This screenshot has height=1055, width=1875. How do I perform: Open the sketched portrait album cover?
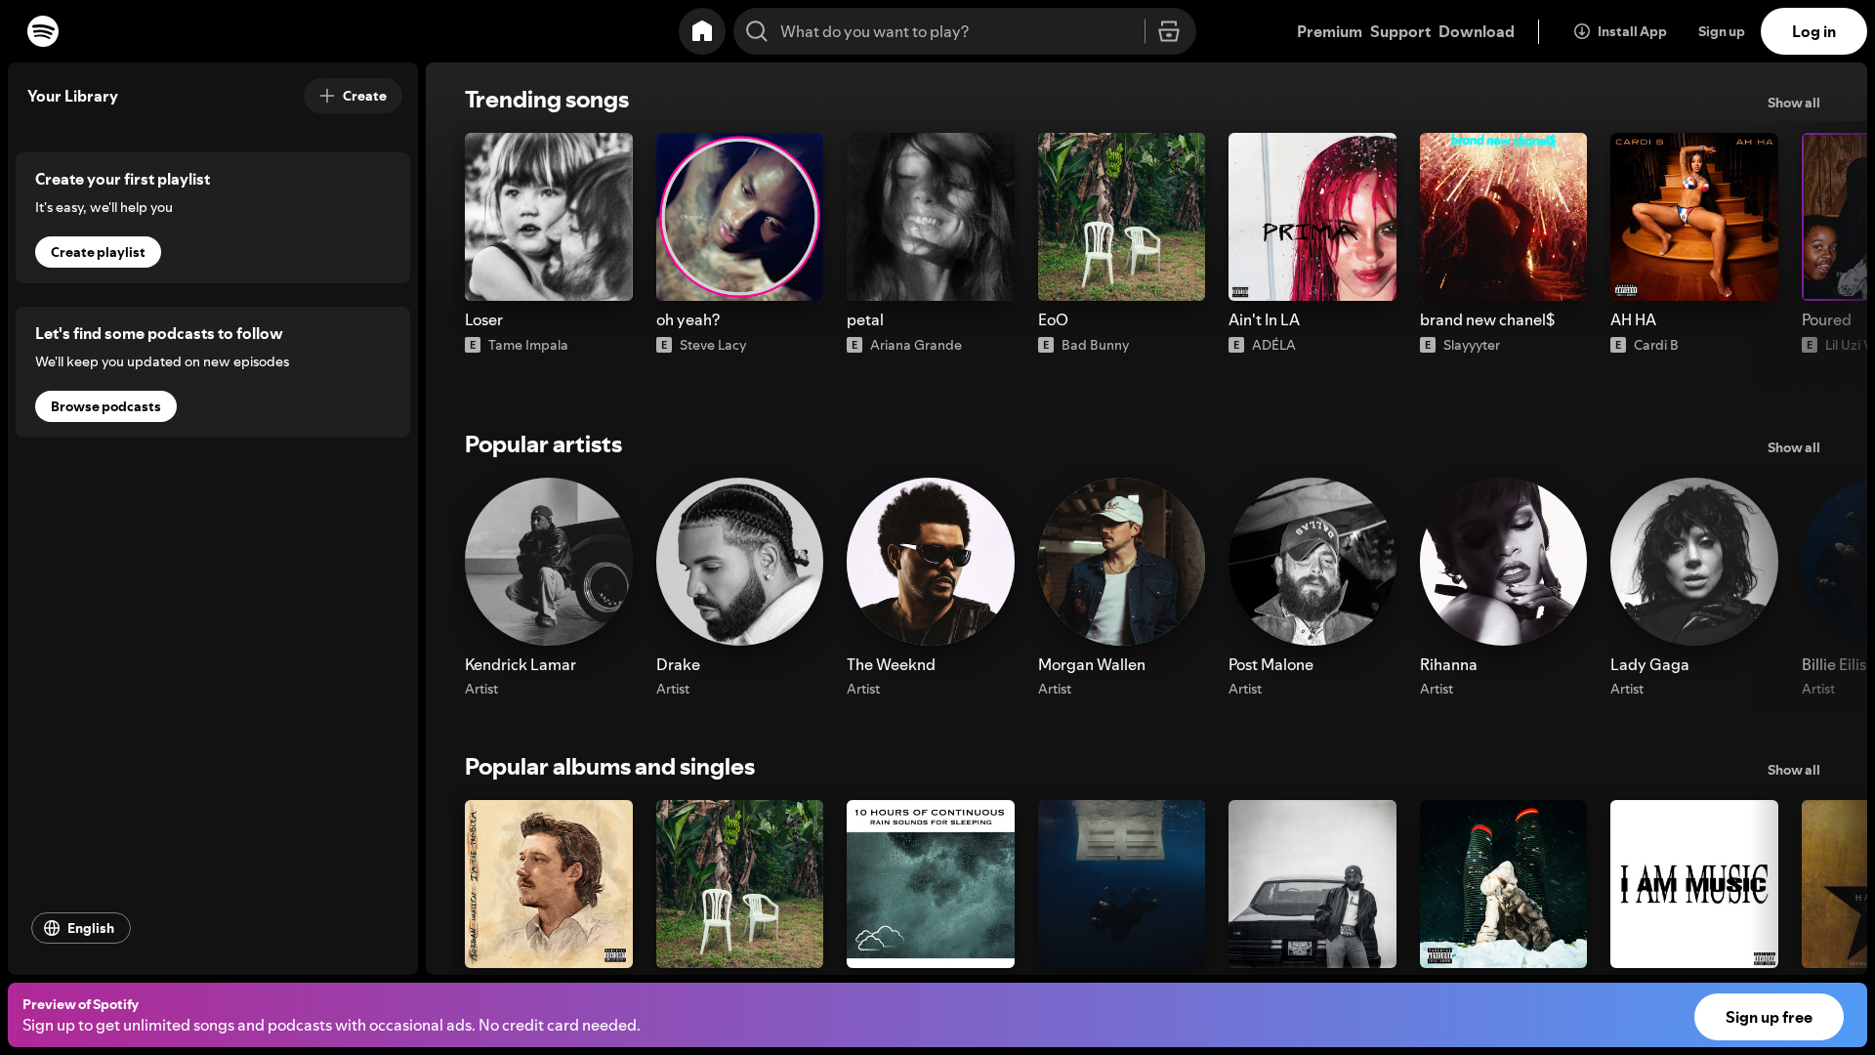click(549, 884)
